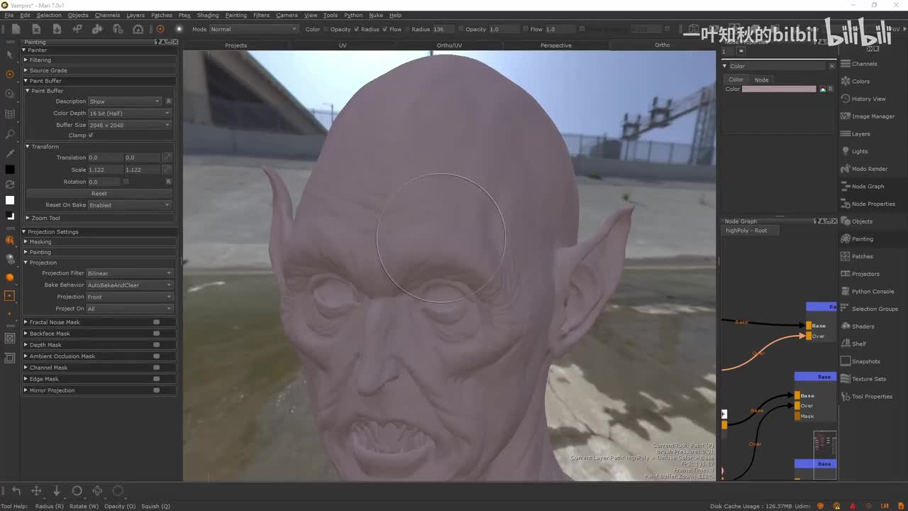Select the Node tab in Color properties

761,79
